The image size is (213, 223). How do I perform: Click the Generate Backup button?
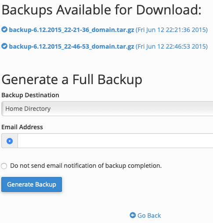point(32,184)
